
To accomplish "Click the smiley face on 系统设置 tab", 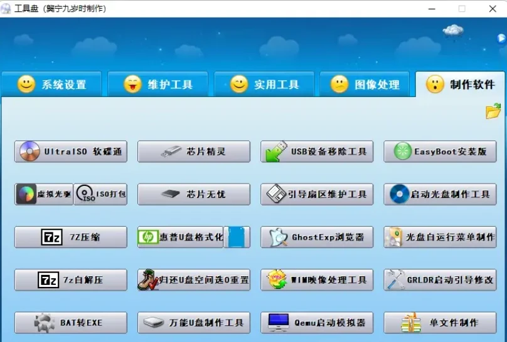I will click(x=26, y=84).
